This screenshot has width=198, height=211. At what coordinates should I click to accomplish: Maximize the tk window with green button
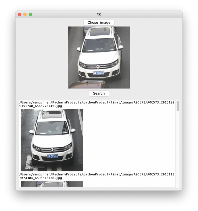pos(31,14)
